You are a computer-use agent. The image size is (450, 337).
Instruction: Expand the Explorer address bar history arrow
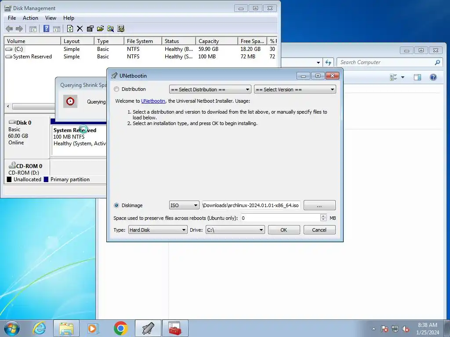(318, 62)
